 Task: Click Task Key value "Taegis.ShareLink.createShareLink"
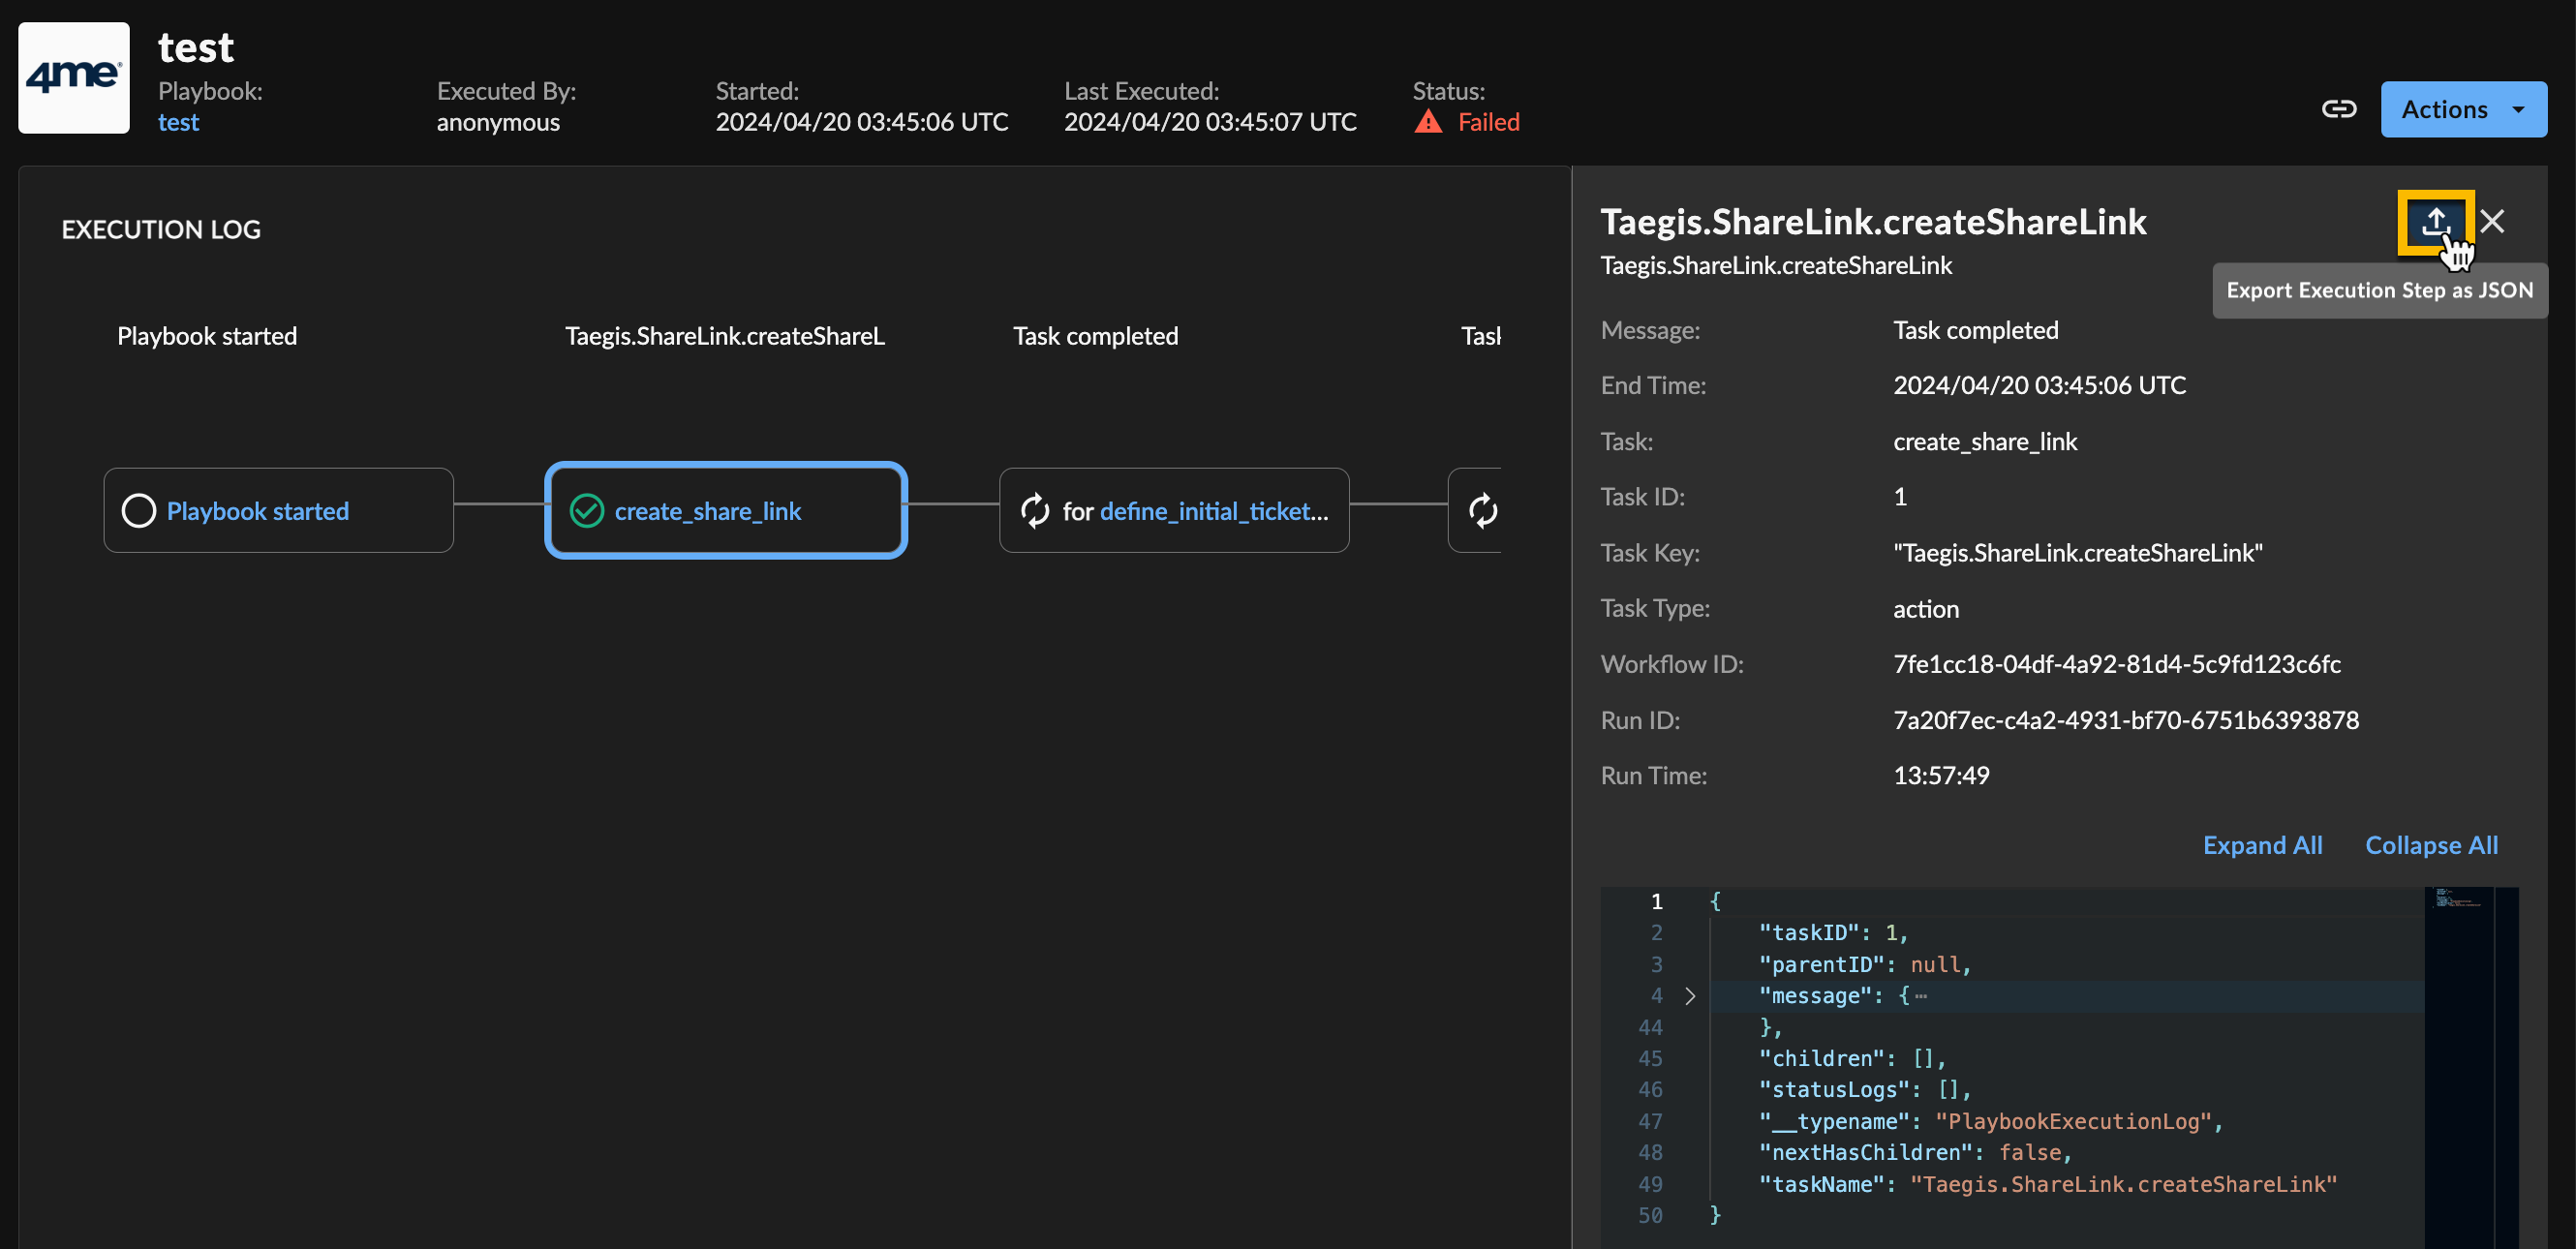point(2078,553)
